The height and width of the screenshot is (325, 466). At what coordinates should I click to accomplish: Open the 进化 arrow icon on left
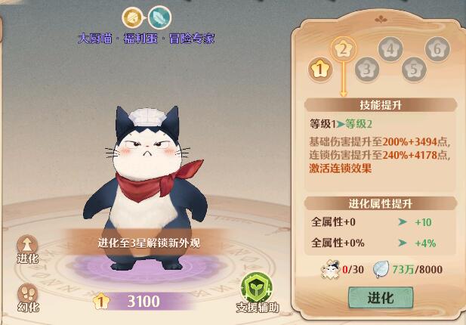27,244
